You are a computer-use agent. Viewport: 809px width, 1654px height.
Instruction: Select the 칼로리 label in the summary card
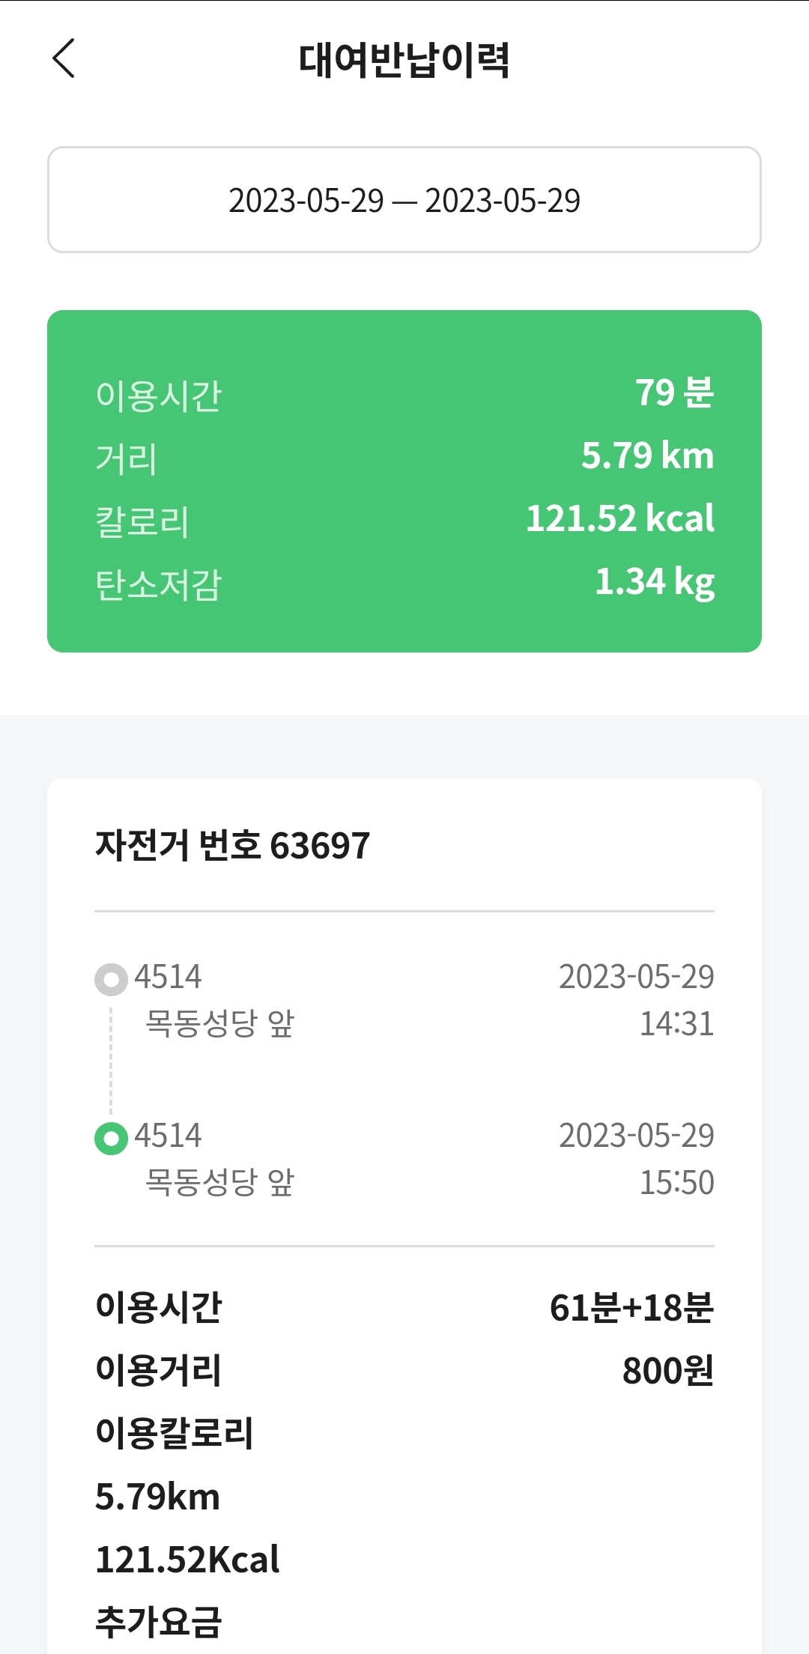(142, 521)
